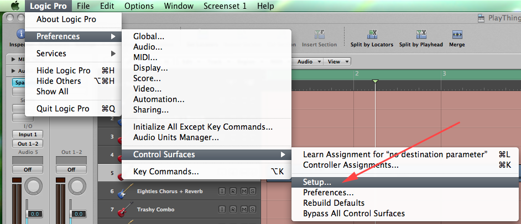Viewport: 521px width, 224px height.
Task: Open the Apple menu
Action: [x=15, y=6]
